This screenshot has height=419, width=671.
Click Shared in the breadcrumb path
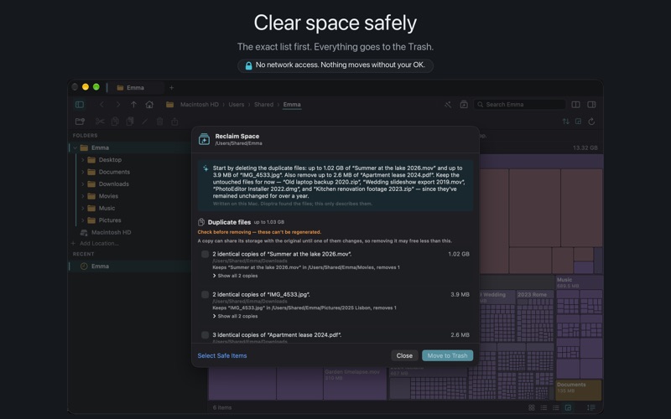263,104
